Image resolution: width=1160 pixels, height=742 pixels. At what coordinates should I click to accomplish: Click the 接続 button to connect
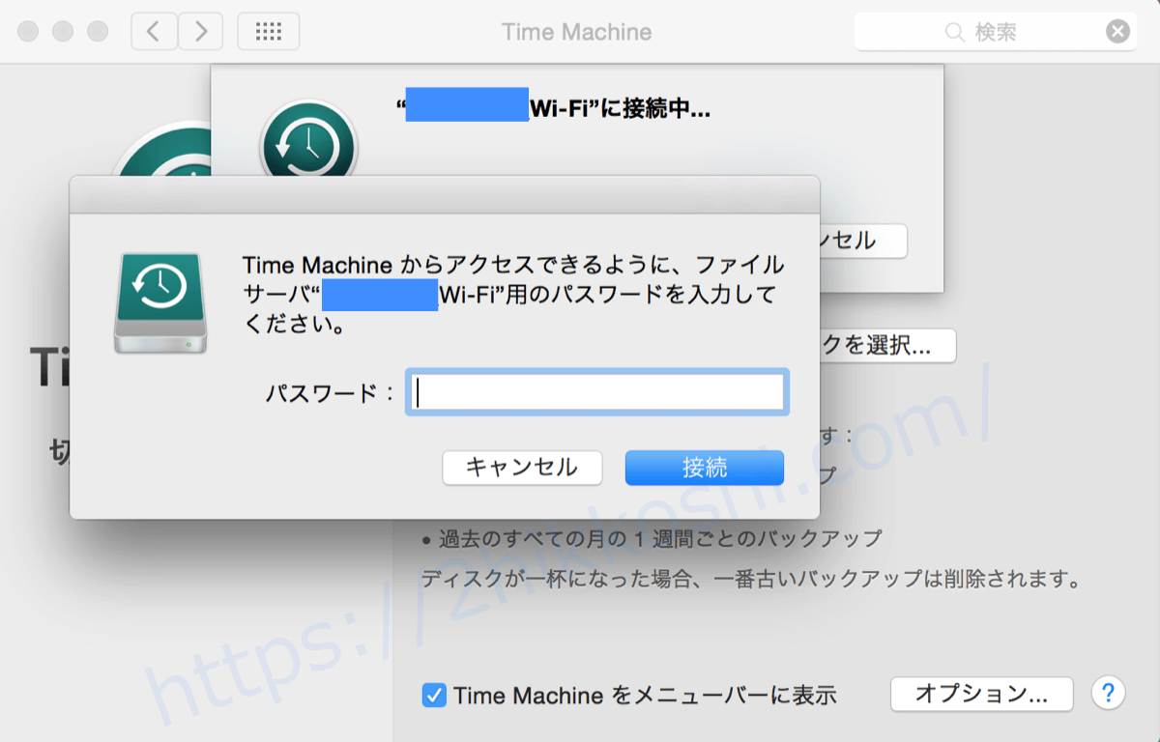(705, 468)
